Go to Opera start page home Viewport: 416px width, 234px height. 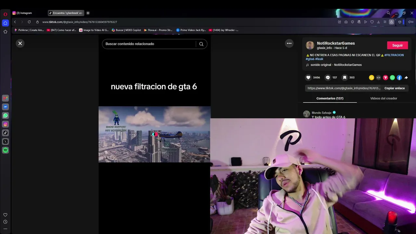[x=5, y=23]
